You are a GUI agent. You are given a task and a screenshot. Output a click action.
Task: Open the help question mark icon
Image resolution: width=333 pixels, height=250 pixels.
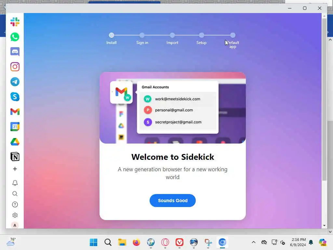15,204
